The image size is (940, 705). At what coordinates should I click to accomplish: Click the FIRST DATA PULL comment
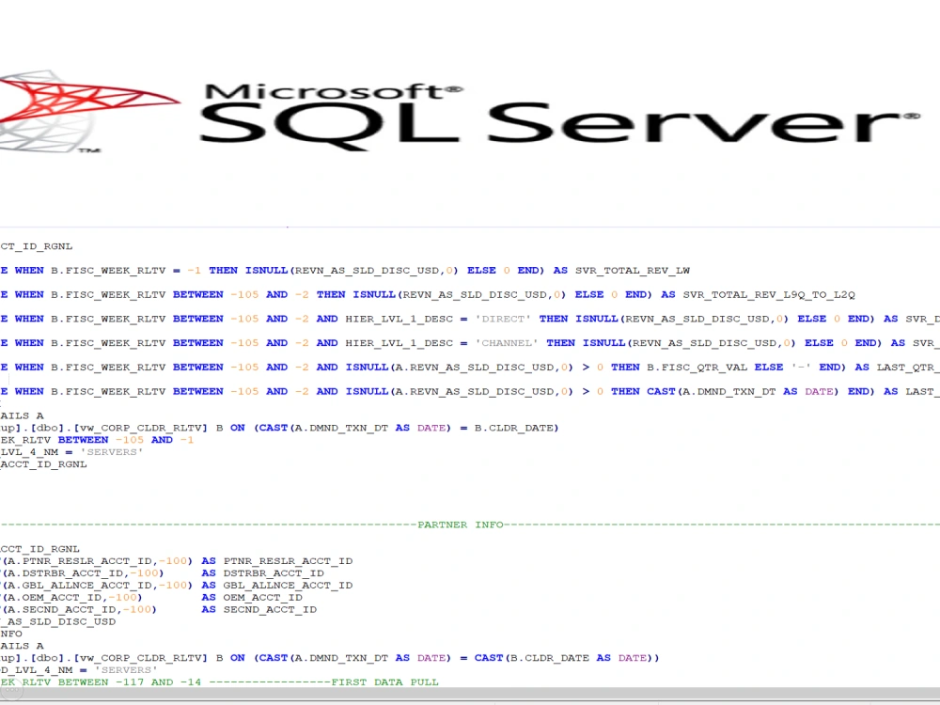click(x=384, y=682)
